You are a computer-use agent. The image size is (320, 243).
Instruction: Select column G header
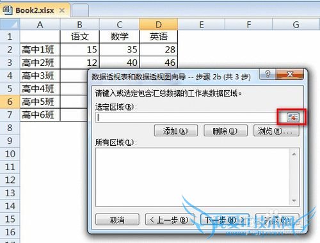point(296,24)
